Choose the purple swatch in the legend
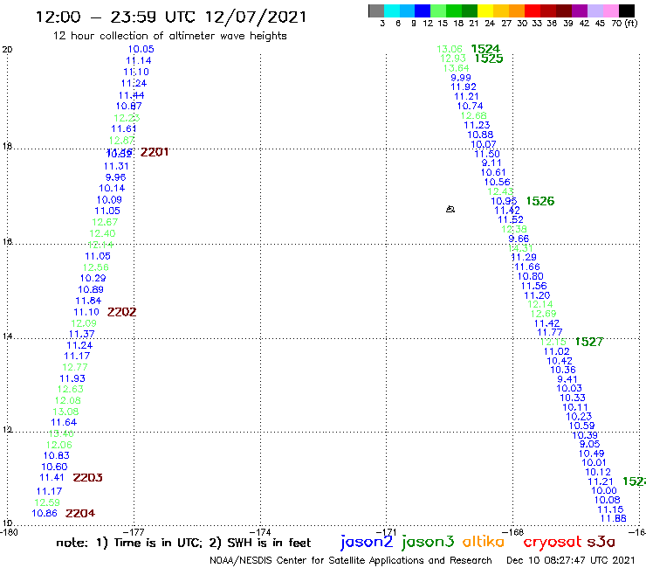646x568 pixels. tap(580, 10)
